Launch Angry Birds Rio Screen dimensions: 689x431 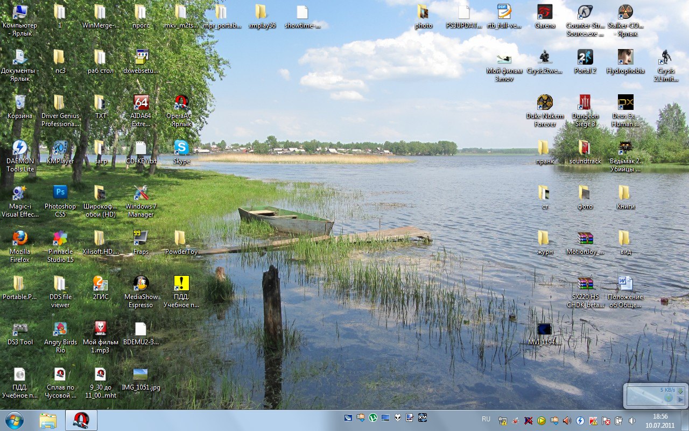point(60,337)
